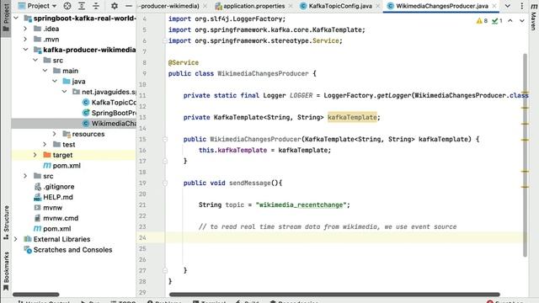Go to previous highlighted problem arrow

point(510,21)
